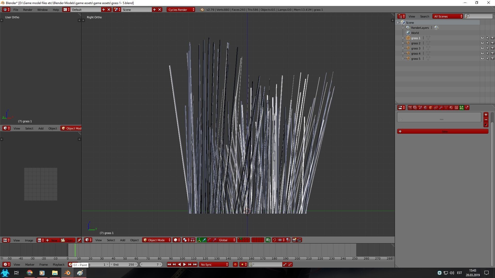The image size is (495, 278).
Task: Toggle selectability of grass 1 via cursor icon
Action: [487, 38]
